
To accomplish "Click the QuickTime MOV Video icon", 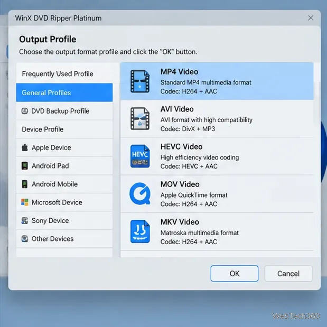I will [x=140, y=193].
